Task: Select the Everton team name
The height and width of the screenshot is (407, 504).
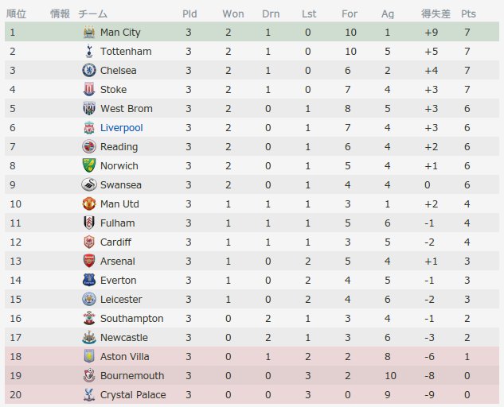Action: (x=119, y=281)
